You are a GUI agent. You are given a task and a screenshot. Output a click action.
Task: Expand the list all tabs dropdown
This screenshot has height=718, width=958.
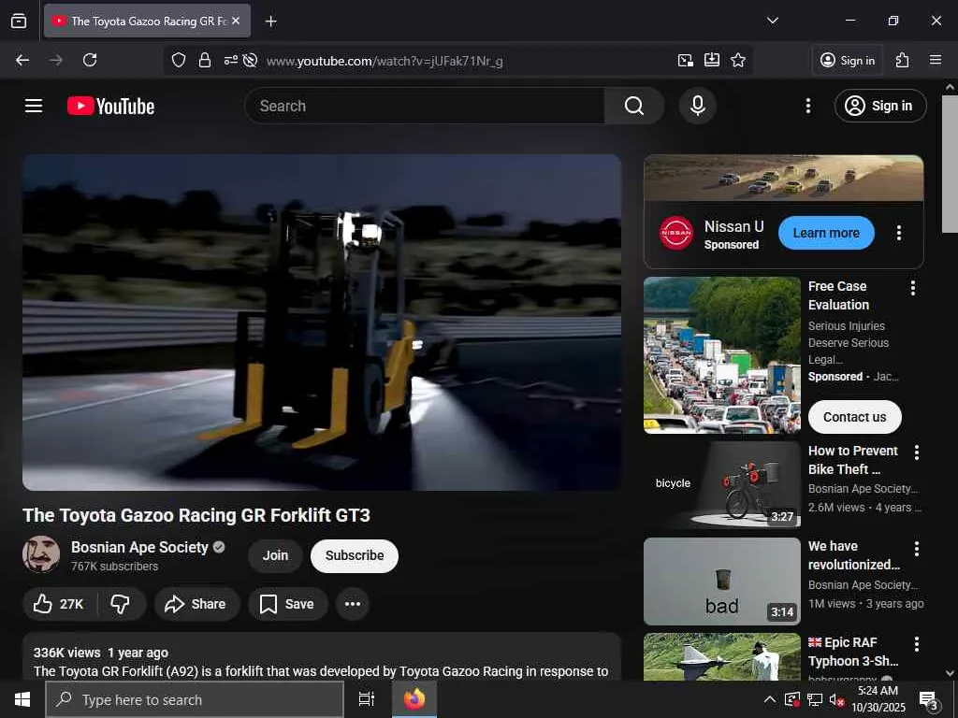[772, 21]
